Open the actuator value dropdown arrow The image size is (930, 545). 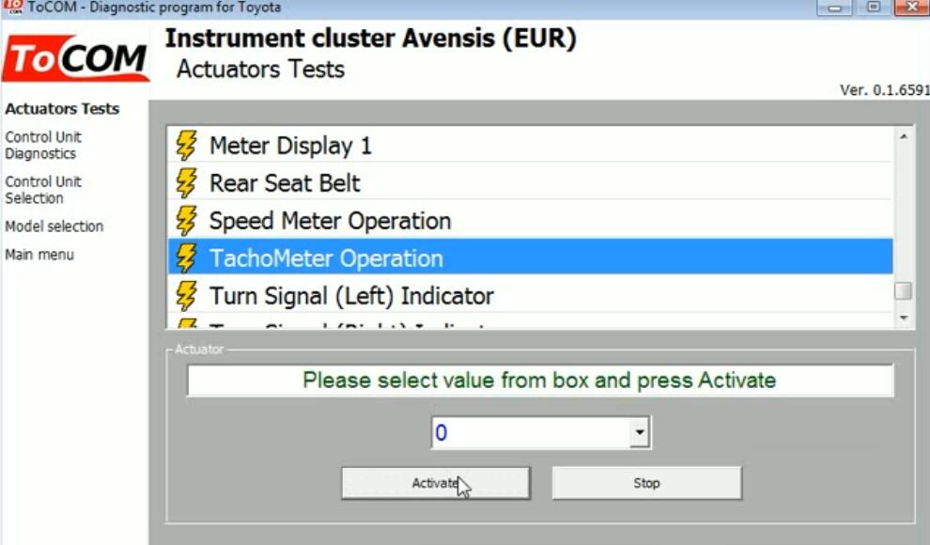[x=639, y=432]
